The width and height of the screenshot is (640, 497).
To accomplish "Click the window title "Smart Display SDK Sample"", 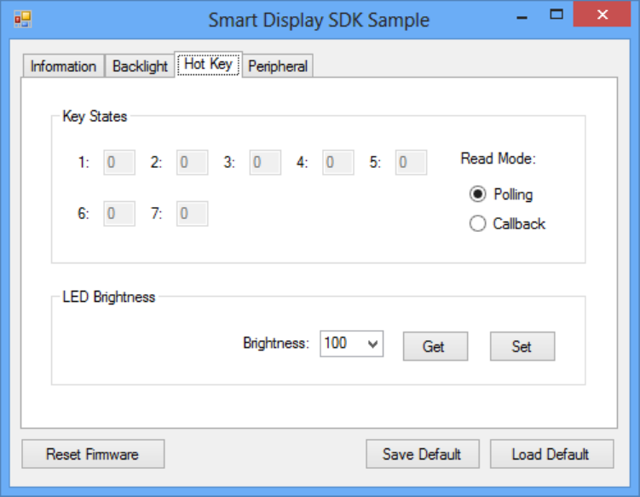I will (x=319, y=20).
